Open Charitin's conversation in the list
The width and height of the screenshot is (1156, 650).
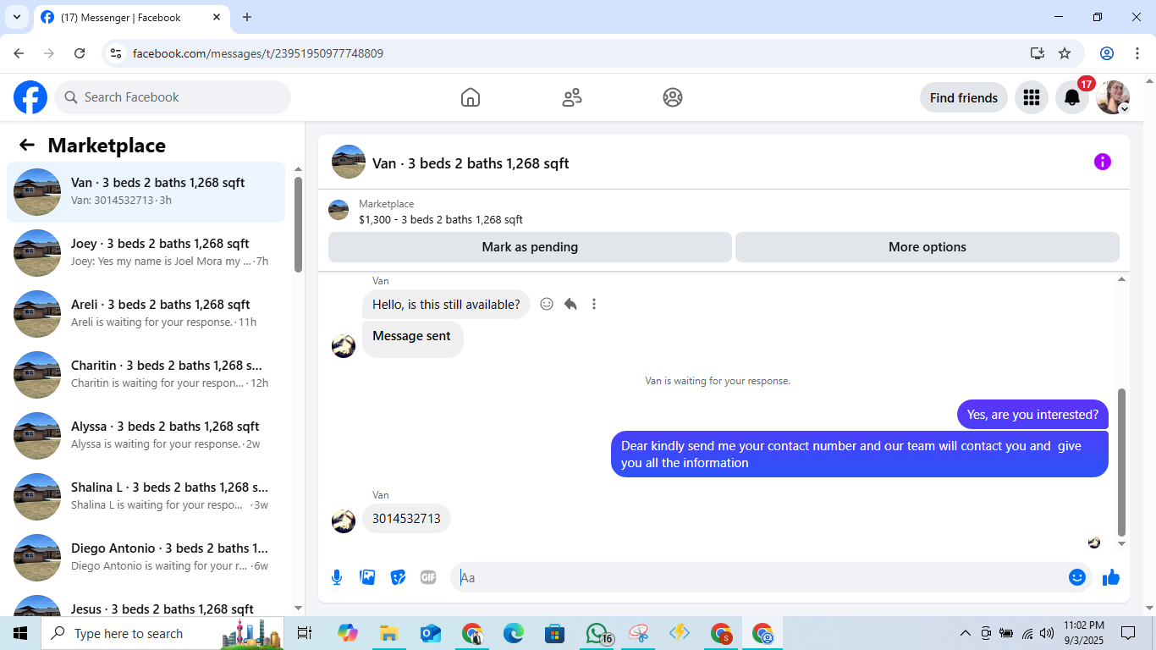146,375
